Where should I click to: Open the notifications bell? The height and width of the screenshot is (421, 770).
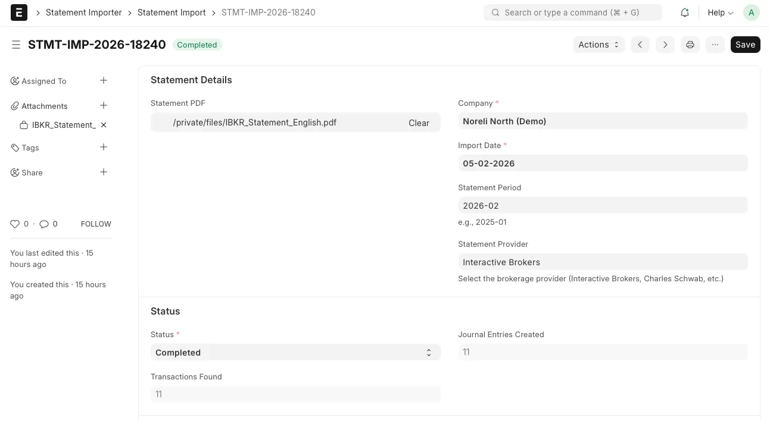[x=685, y=12]
